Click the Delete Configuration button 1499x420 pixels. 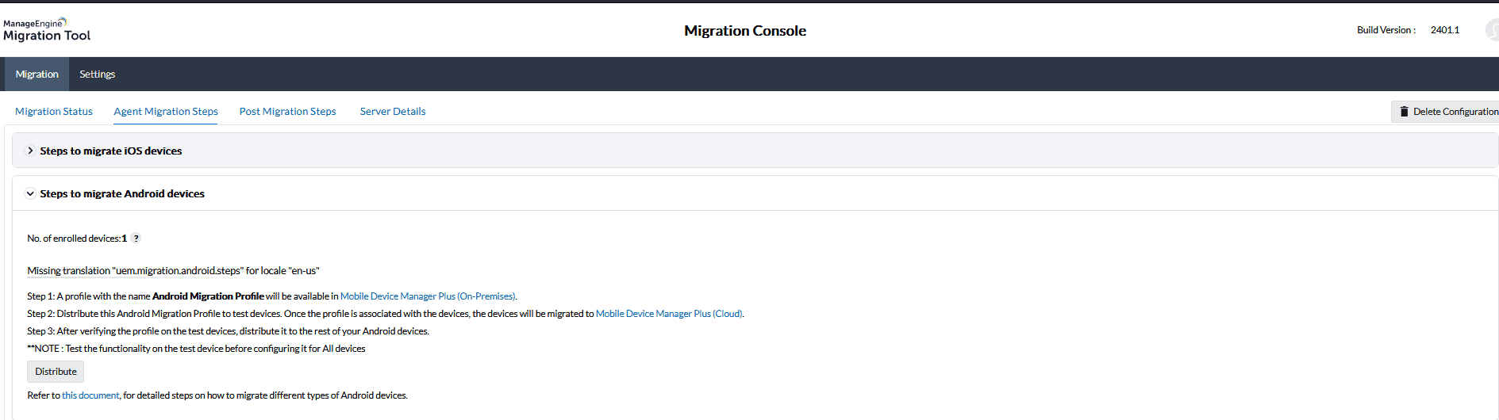pyautogui.click(x=1446, y=112)
